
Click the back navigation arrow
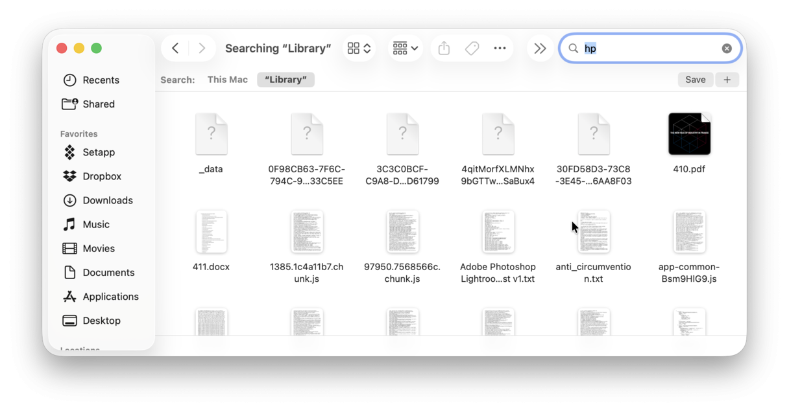coord(175,48)
